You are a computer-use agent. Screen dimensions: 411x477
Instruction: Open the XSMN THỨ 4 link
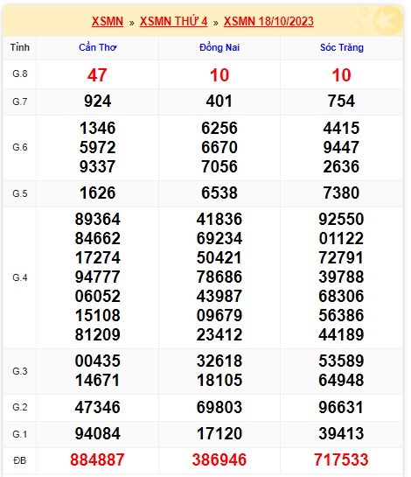coord(173,21)
